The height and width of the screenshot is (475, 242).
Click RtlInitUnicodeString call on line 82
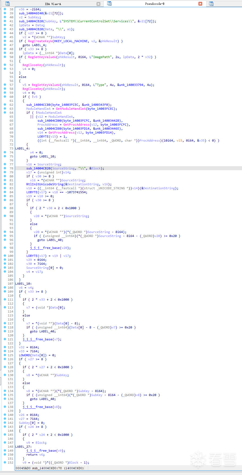[45, 184]
